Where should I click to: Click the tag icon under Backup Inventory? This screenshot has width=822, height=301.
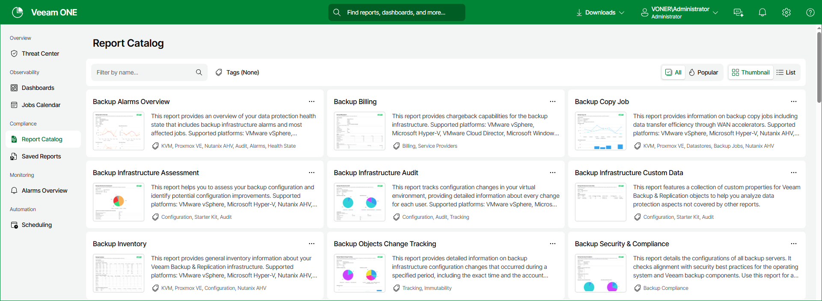(155, 288)
